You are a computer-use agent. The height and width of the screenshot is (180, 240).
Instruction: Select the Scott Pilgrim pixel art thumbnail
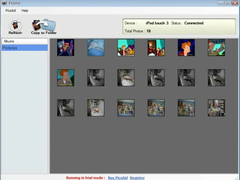point(66,47)
